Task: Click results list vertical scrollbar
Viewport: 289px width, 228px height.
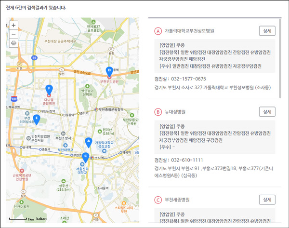Action: 280,58
